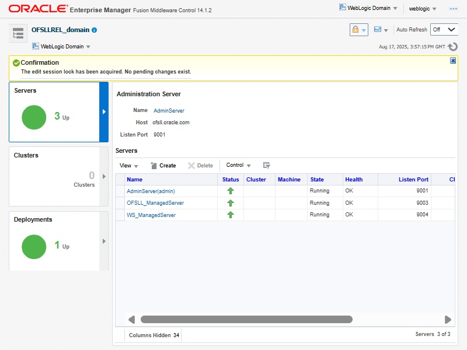Image resolution: width=467 pixels, height=350 pixels.
Task: Click the domain information icon
Action: (x=95, y=30)
